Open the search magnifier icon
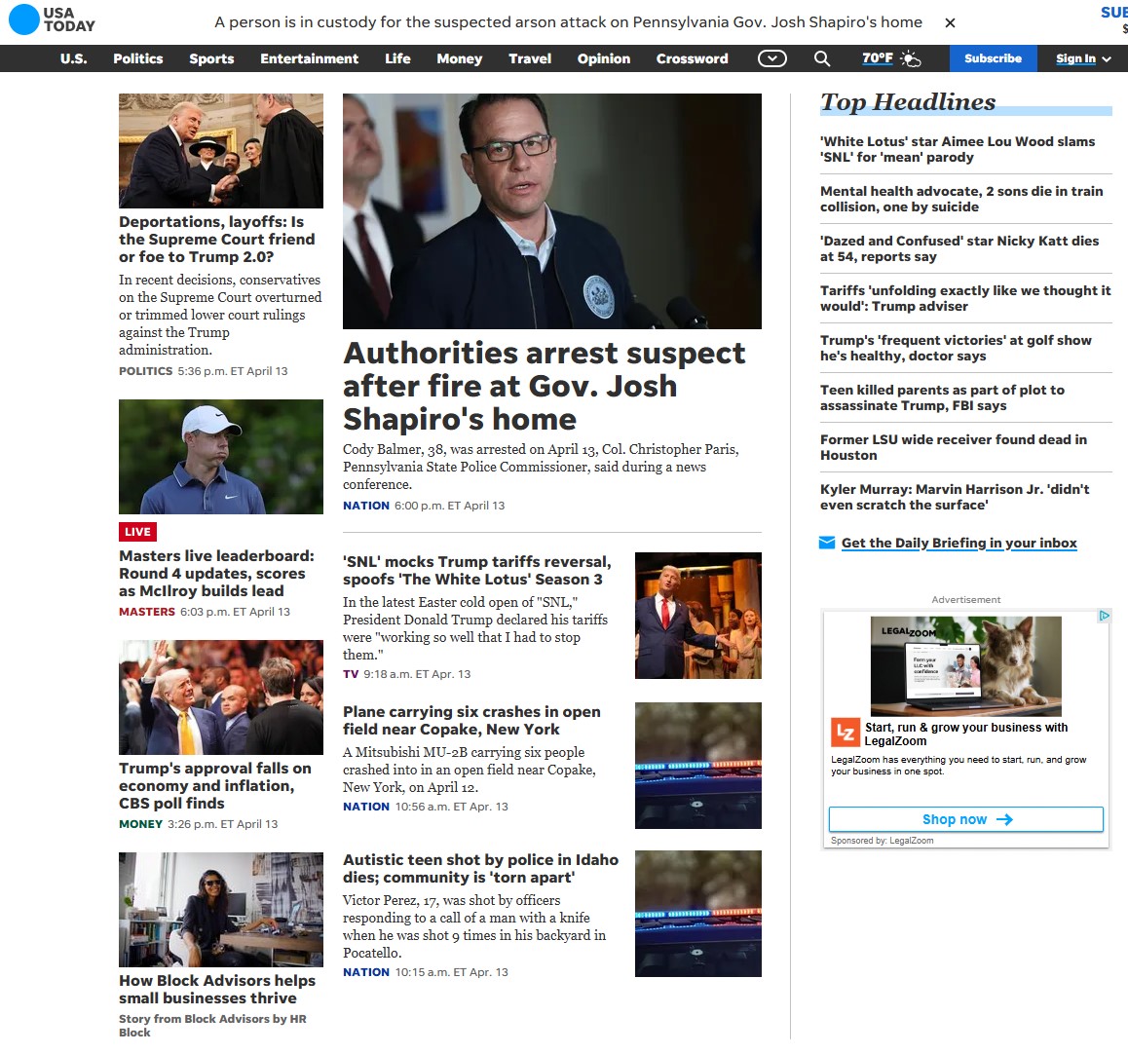This screenshot has height=1054, width=1128. [x=821, y=59]
